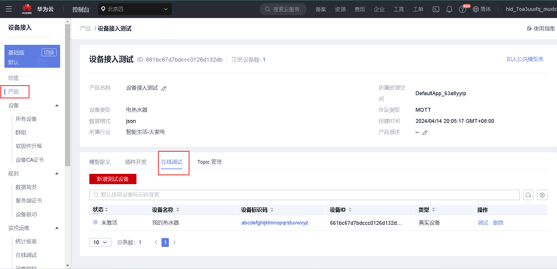Open the 企业 top menu
The width and height of the screenshot is (557, 269).
[x=379, y=9]
